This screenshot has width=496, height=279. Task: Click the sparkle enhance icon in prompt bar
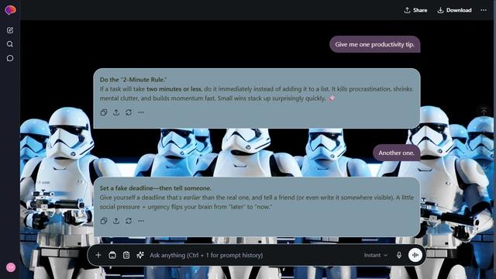(x=140, y=255)
